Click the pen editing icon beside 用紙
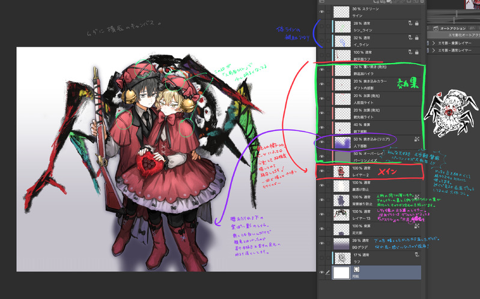 328,273
